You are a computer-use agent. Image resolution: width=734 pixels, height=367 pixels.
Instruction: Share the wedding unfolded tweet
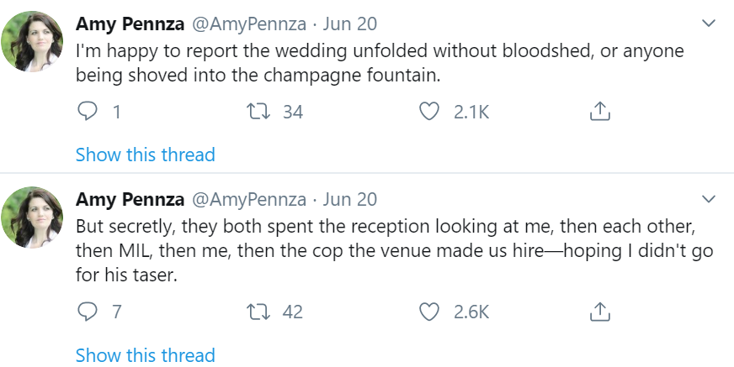(x=599, y=112)
